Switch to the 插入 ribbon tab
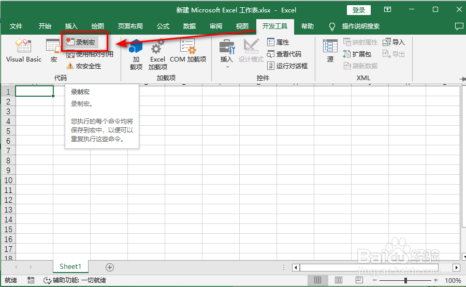The width and height of the screenshot is (466, 287). coord(71,26)
